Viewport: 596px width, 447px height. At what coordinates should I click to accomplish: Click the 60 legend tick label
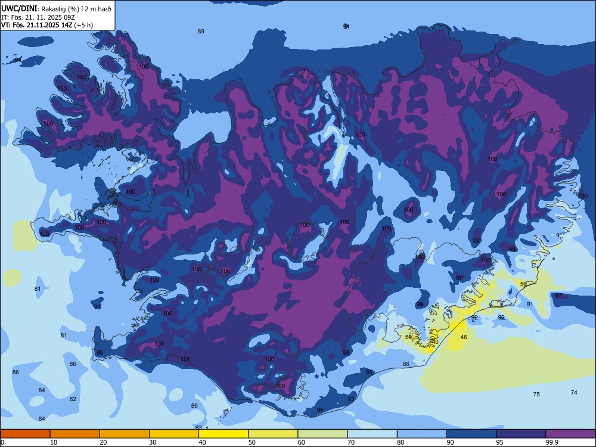[302, 442]
